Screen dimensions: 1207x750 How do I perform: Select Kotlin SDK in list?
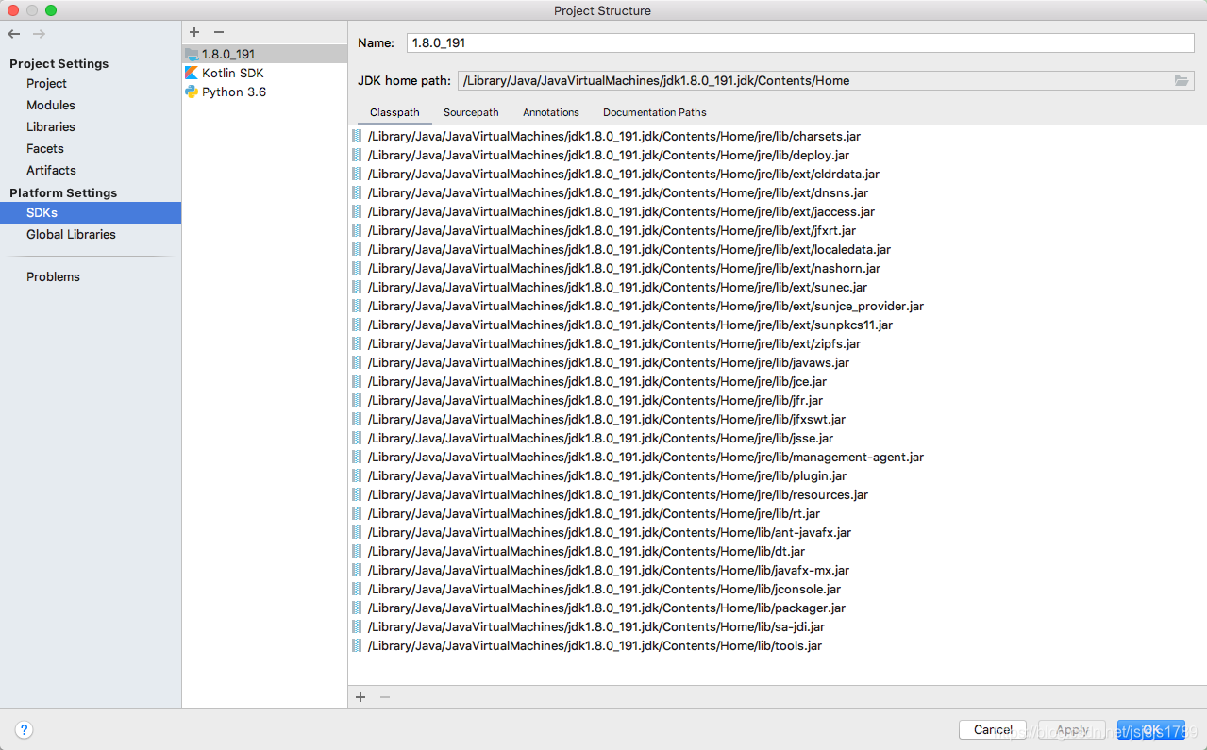264,73
